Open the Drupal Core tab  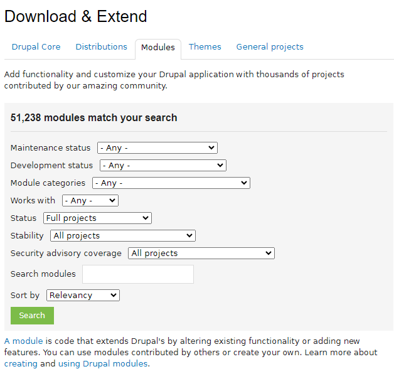pyautogui.click(x=36, y=47)
